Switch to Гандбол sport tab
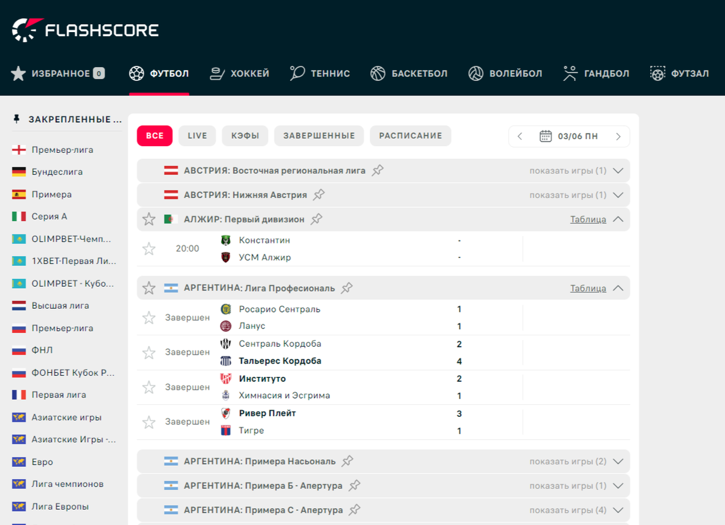 coord(596,74)
